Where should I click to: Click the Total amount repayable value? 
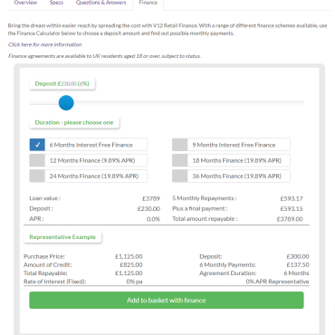coord(290,219)
